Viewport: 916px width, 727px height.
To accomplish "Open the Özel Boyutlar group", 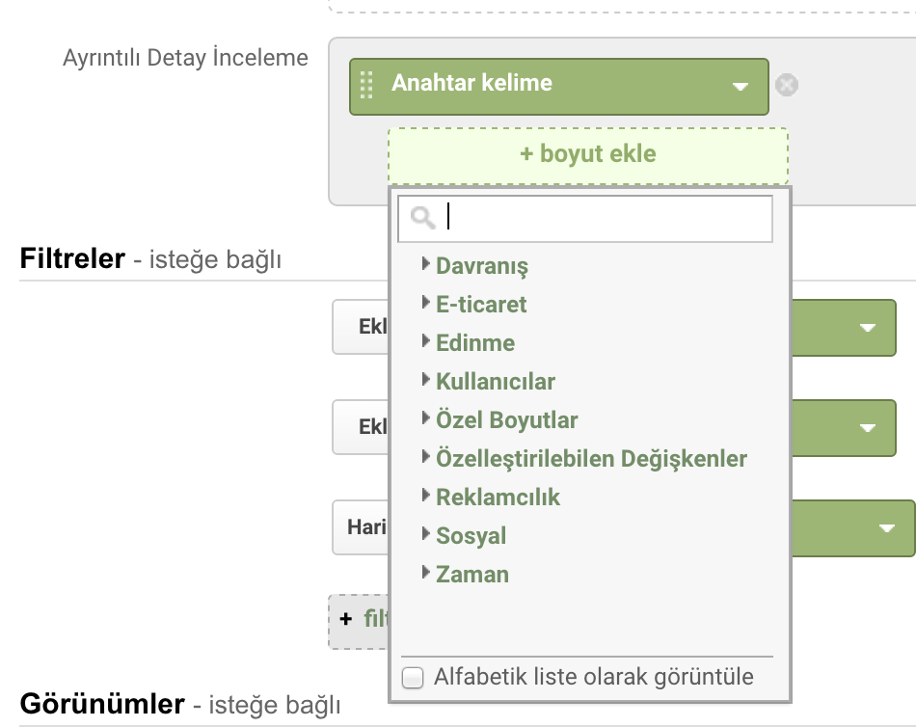I will [x=506, y=420].
